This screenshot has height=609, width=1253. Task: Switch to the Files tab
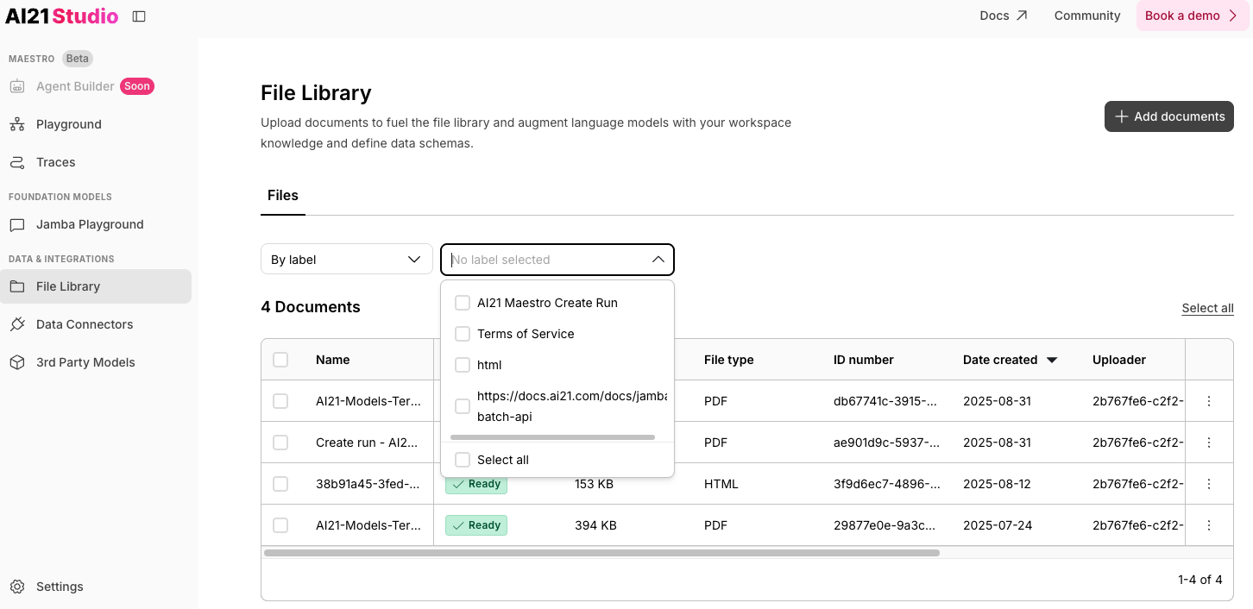tap(282, 196)
